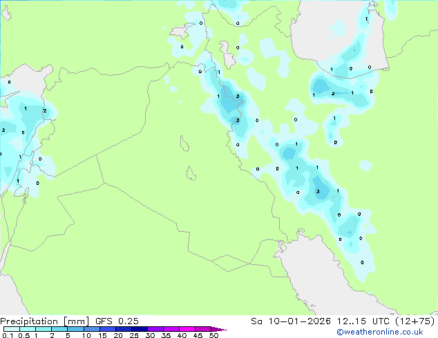Select the 1–2 mm legend swatch
Viewport: 438px width, 338px height.
pyautogui.click(x=44, y=329)
